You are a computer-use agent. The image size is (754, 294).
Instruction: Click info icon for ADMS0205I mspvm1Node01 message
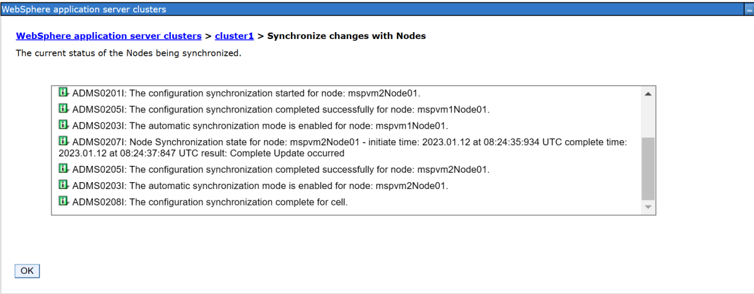[64, 109]
